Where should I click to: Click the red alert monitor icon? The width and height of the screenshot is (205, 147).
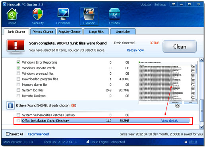(16, 46)
